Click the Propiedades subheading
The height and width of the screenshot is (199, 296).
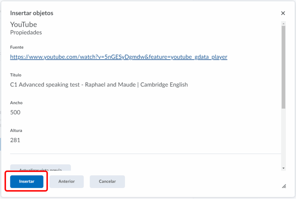(x=26, y=32)
